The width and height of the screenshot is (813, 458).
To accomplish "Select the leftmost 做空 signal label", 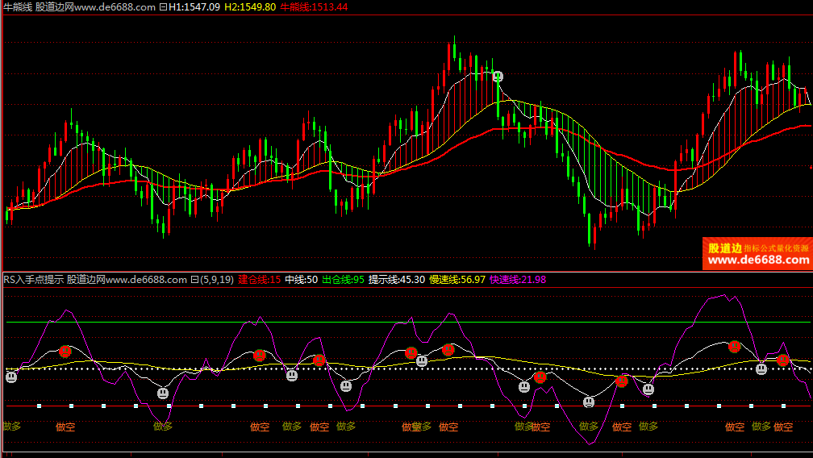I will click(65, 427).
